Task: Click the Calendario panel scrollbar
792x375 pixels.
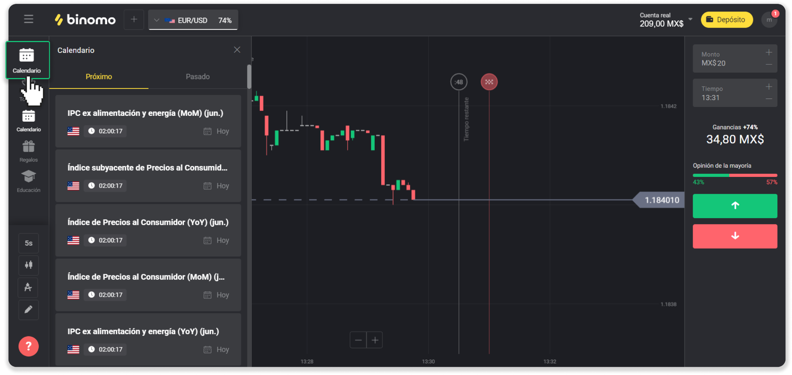Action: point(249,76)
